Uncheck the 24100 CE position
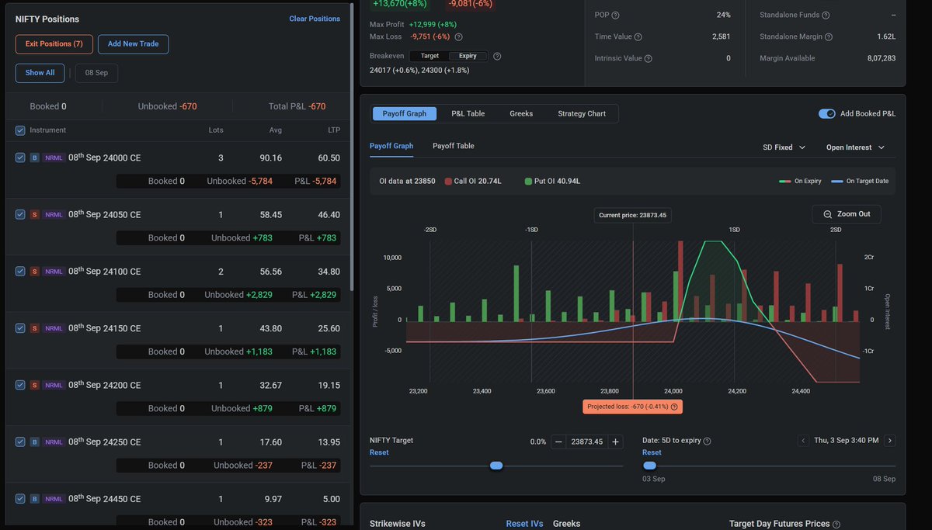 pyautogui.click(x=20, y=272)
